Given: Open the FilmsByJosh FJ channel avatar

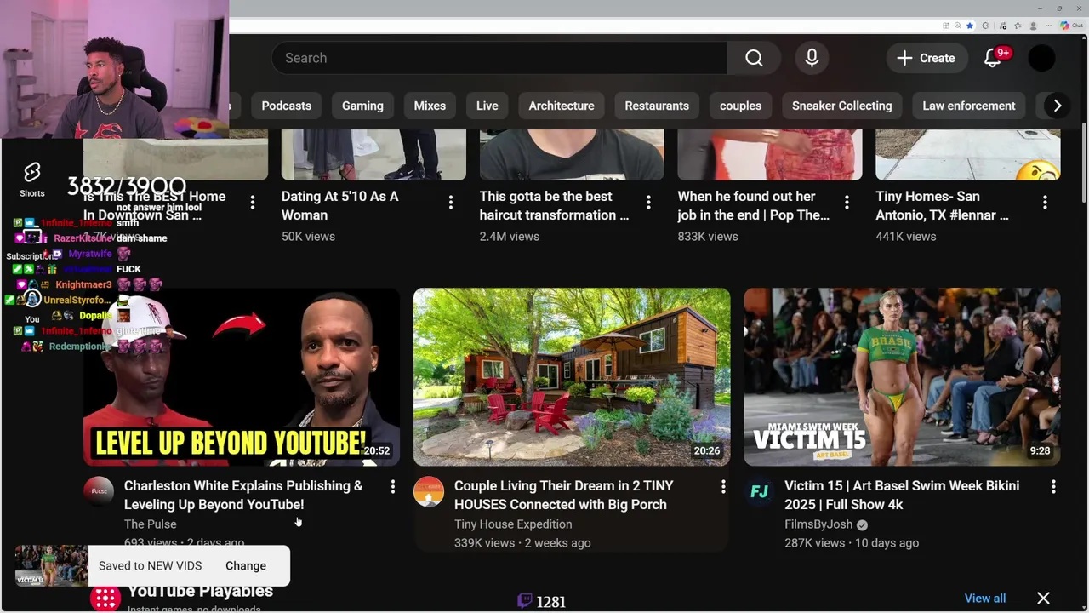Looking at the screenshot, I should pyautogui.click(x=759, y=491).
